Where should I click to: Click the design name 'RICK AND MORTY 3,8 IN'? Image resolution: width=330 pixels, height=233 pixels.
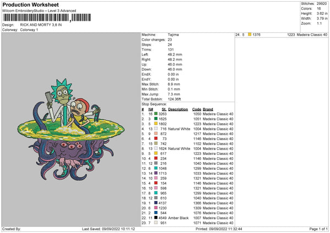(x=41, y=25)
